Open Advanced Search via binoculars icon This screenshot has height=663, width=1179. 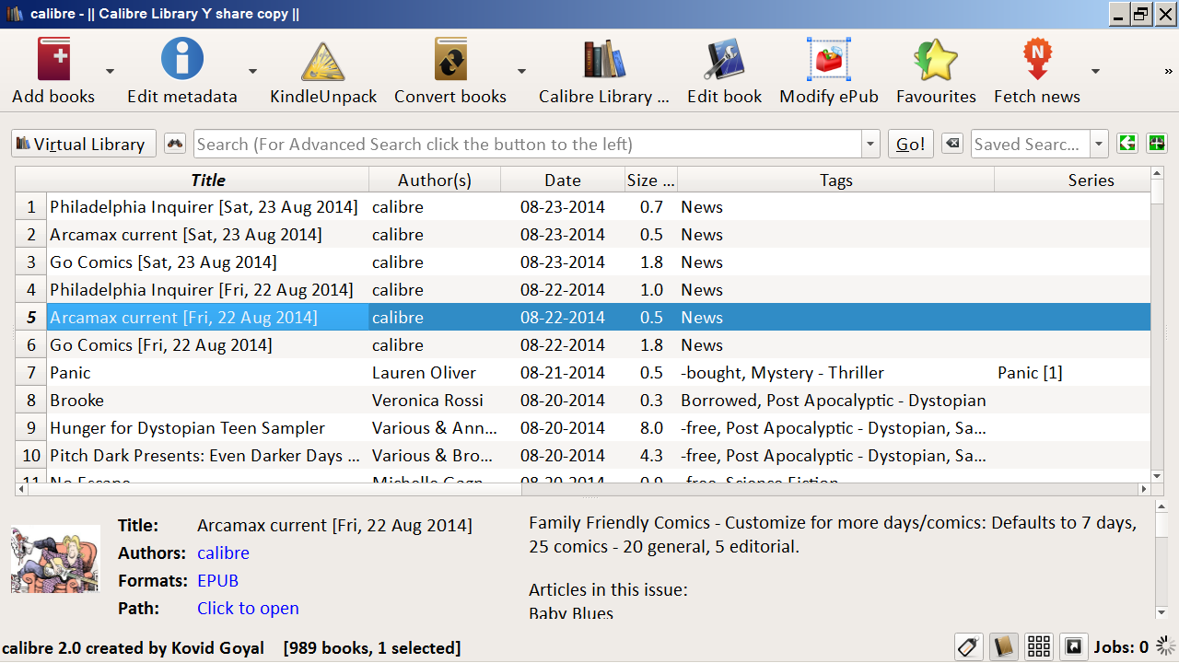pyautogui.click(x=175, y=144)
